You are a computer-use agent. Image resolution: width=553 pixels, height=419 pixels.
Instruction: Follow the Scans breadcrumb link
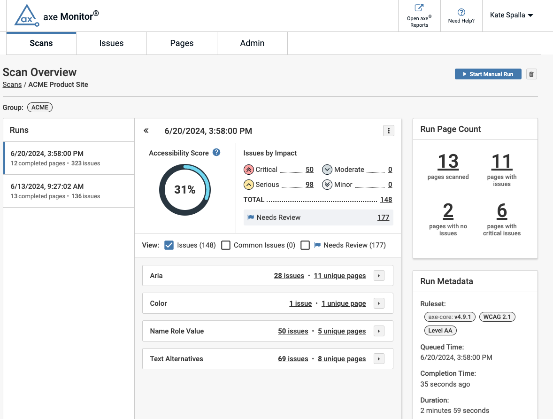pyautogui.click(x=12, y=85)
